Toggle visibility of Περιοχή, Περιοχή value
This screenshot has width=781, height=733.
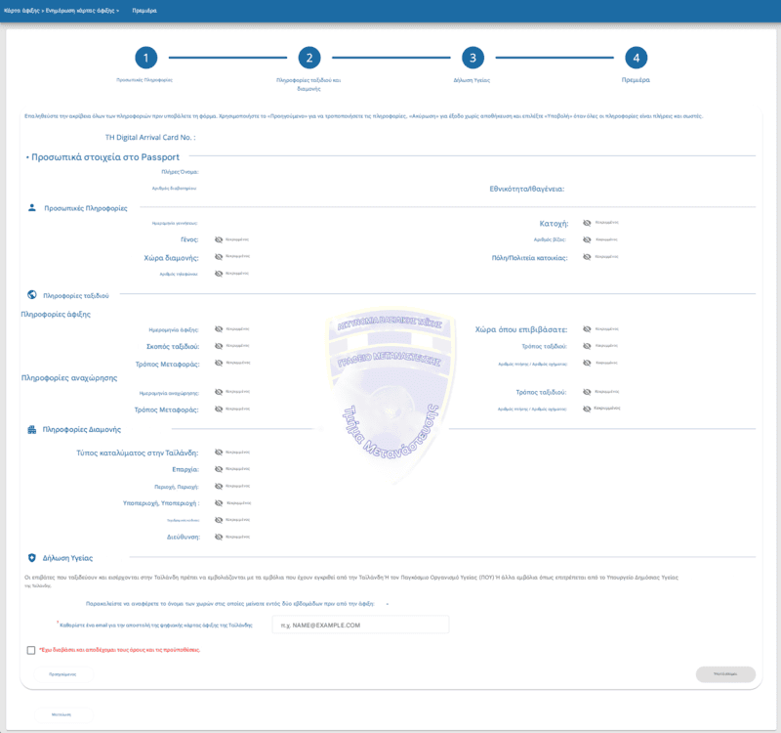click(x=218, y=486)
